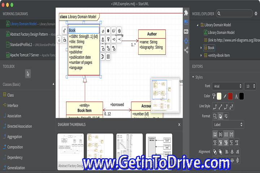Click the add composited class quick-edit icon
260x173 pixels.
pyautogui.click(x=114, y=48)
